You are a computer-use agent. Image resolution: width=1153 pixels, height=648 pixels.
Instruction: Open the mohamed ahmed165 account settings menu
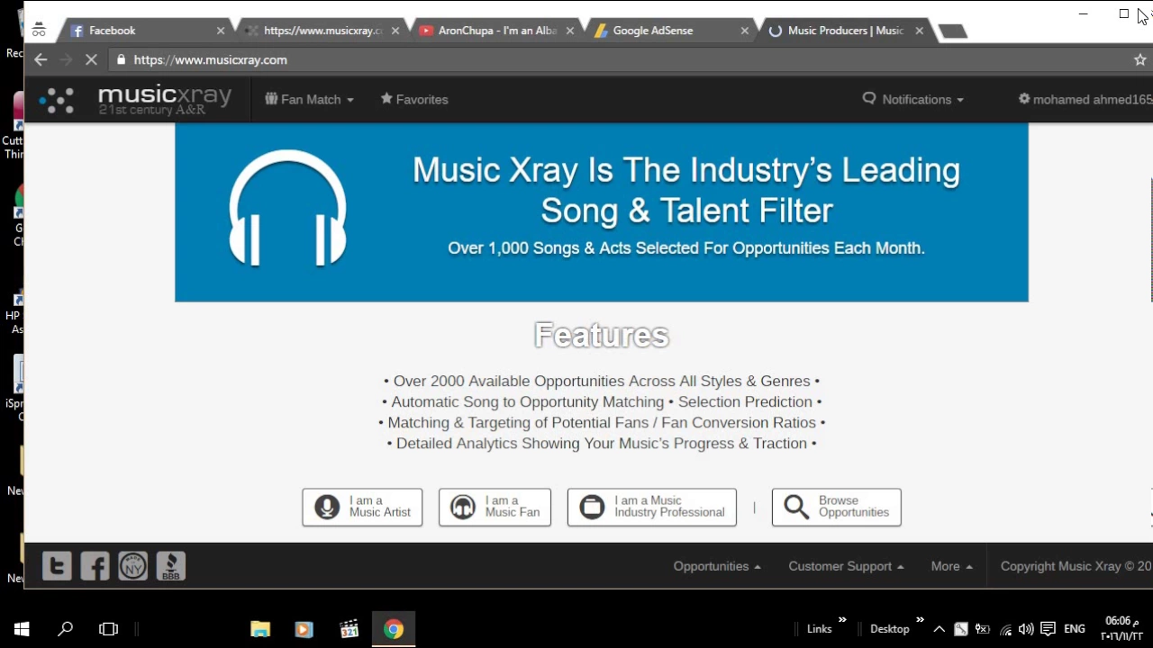[1085, 99]
